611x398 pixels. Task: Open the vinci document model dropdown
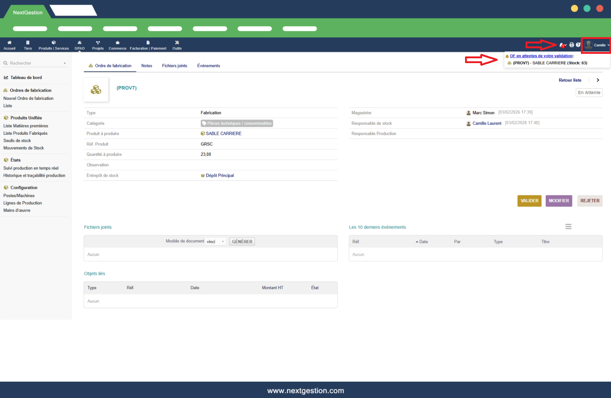tap(216, 242)
